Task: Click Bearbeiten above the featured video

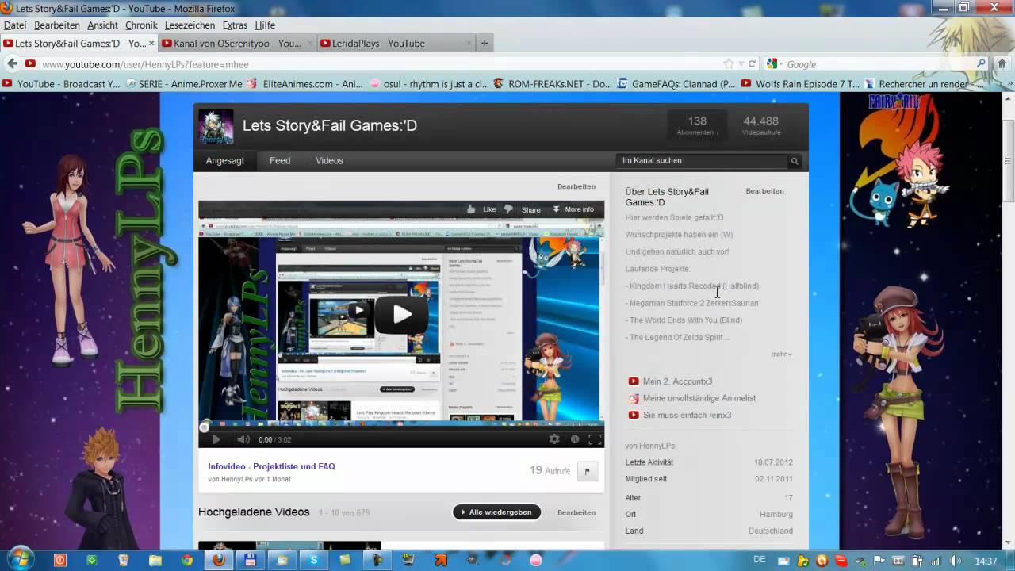Action: [576, 186]
